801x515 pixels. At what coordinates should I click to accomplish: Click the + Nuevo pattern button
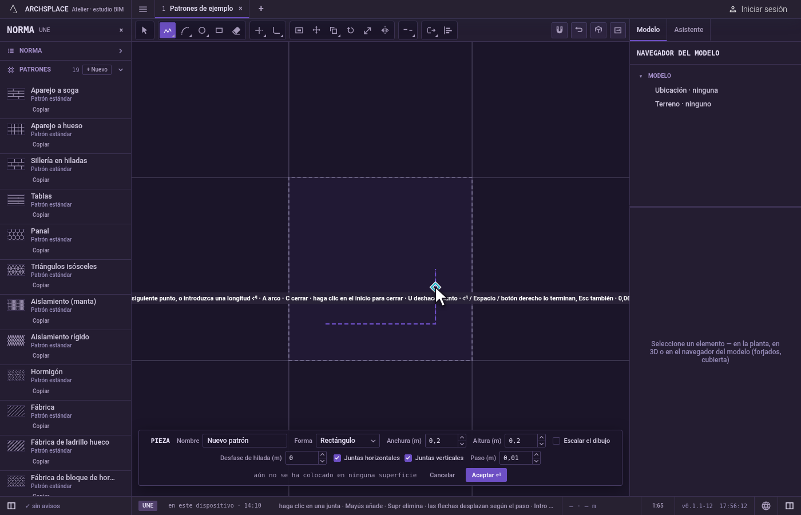(97, 70)
